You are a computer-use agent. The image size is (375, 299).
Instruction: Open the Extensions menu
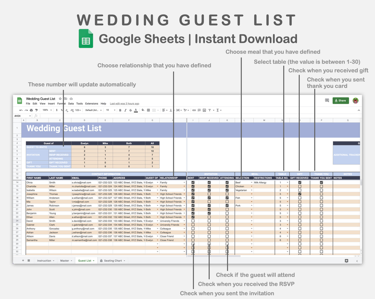pyautogui.click(x=91, y=104)
